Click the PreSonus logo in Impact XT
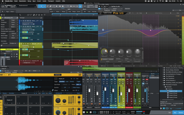184x115 pixels. click(x=80, y=75)
